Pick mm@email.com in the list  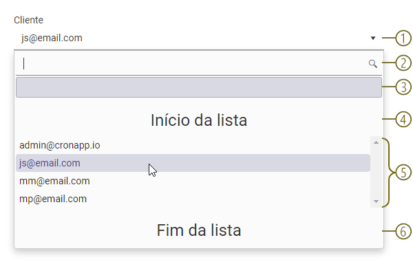pyautogui.click(x=193, y=181)
